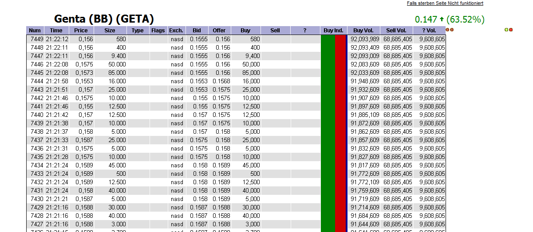Click the 0.147 (63.52%) quote text

pyautogui.click(x=450, y=19)
